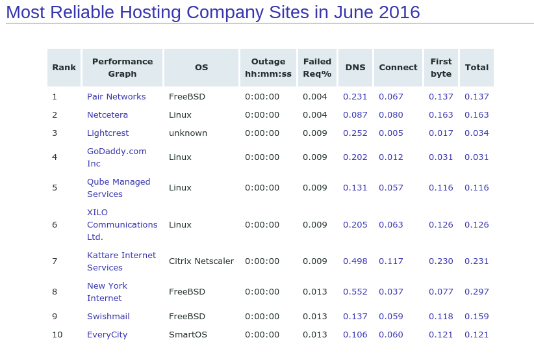
Task: Click Swishmail total value 0.159
Action: (476, 317)
